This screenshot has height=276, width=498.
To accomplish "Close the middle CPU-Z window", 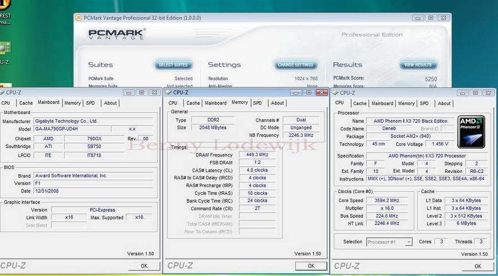I will coord(321,92).
